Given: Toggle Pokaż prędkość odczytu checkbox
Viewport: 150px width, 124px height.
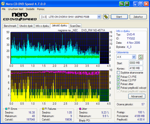Looking at the screenshot, I should (x=118, y=88).
